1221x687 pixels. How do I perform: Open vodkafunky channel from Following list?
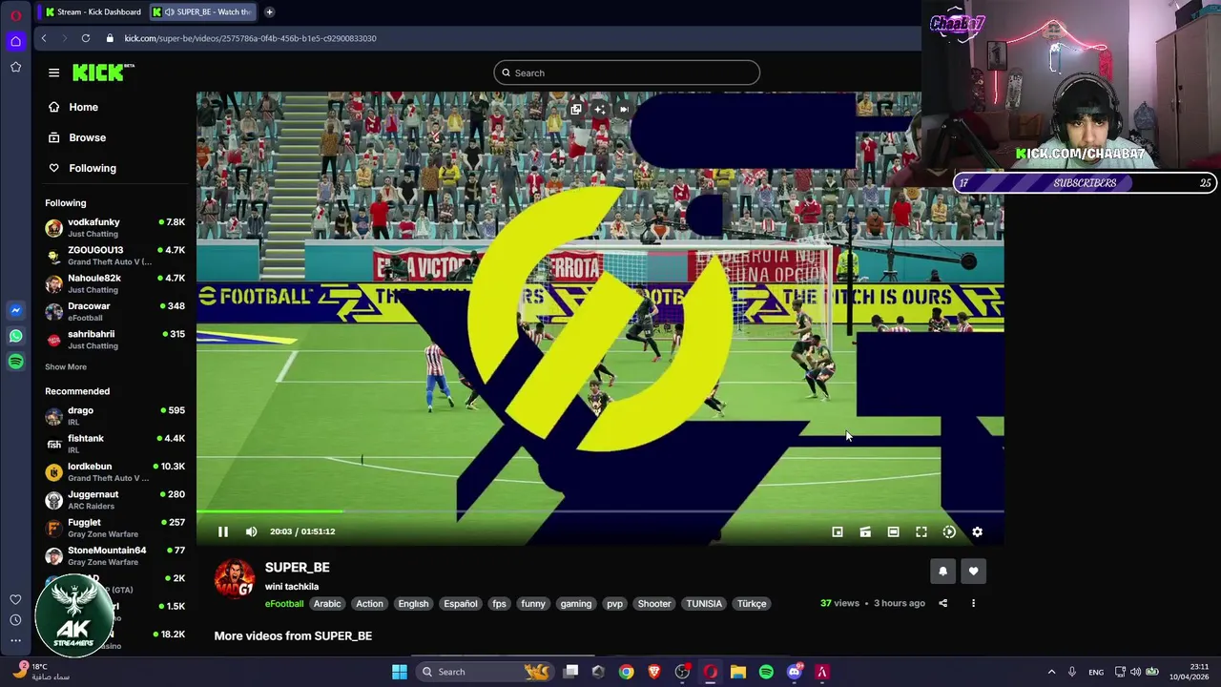point(114,227)
